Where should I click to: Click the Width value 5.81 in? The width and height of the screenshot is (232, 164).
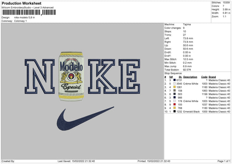coord(226,13)
